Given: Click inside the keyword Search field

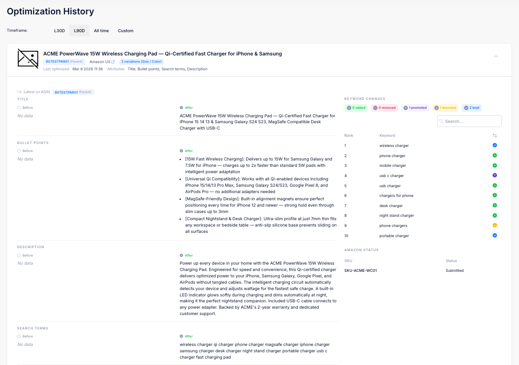Looking at the screenshot, I should [x=469, y=121].
